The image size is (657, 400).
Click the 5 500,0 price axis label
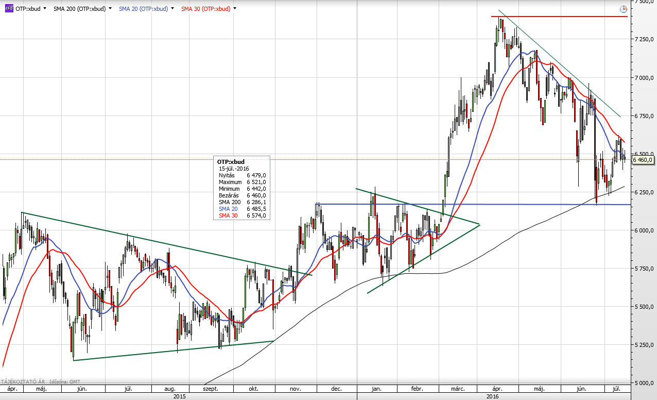point(644,307)
